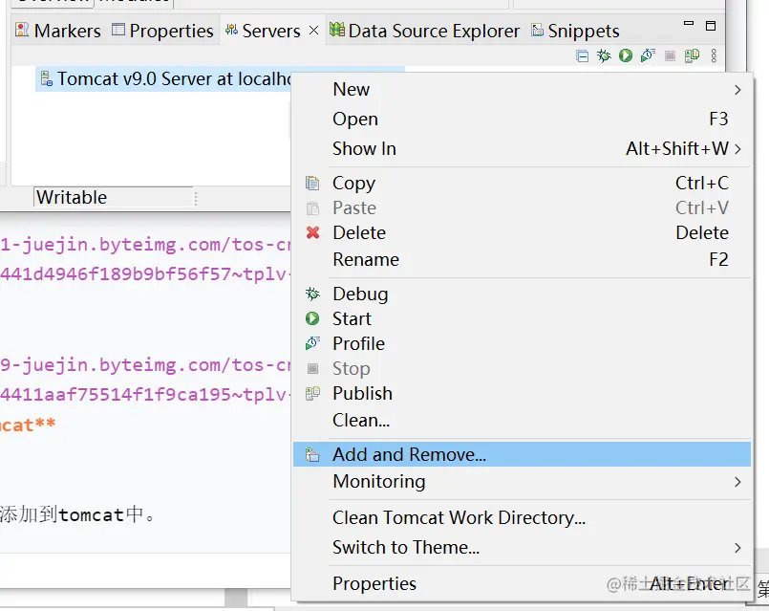This screenshot has width=769, height=611.
Task: Expand the Show In submenu arrow
Action: click(x=737, y=149)
